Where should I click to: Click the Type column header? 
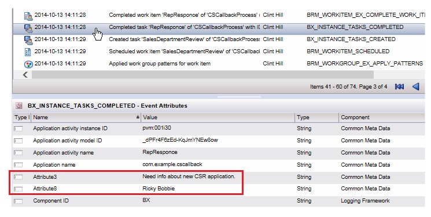click(x=316, y=117)
